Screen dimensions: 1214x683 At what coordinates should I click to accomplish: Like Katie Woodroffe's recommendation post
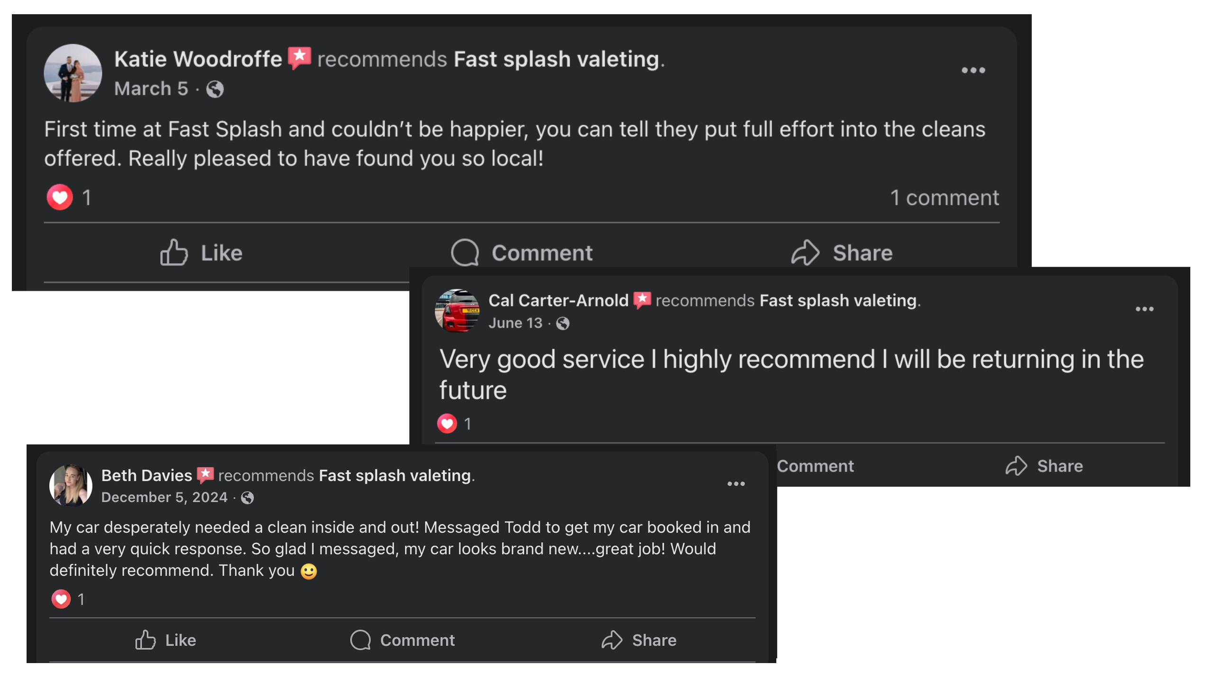(202, 252)
